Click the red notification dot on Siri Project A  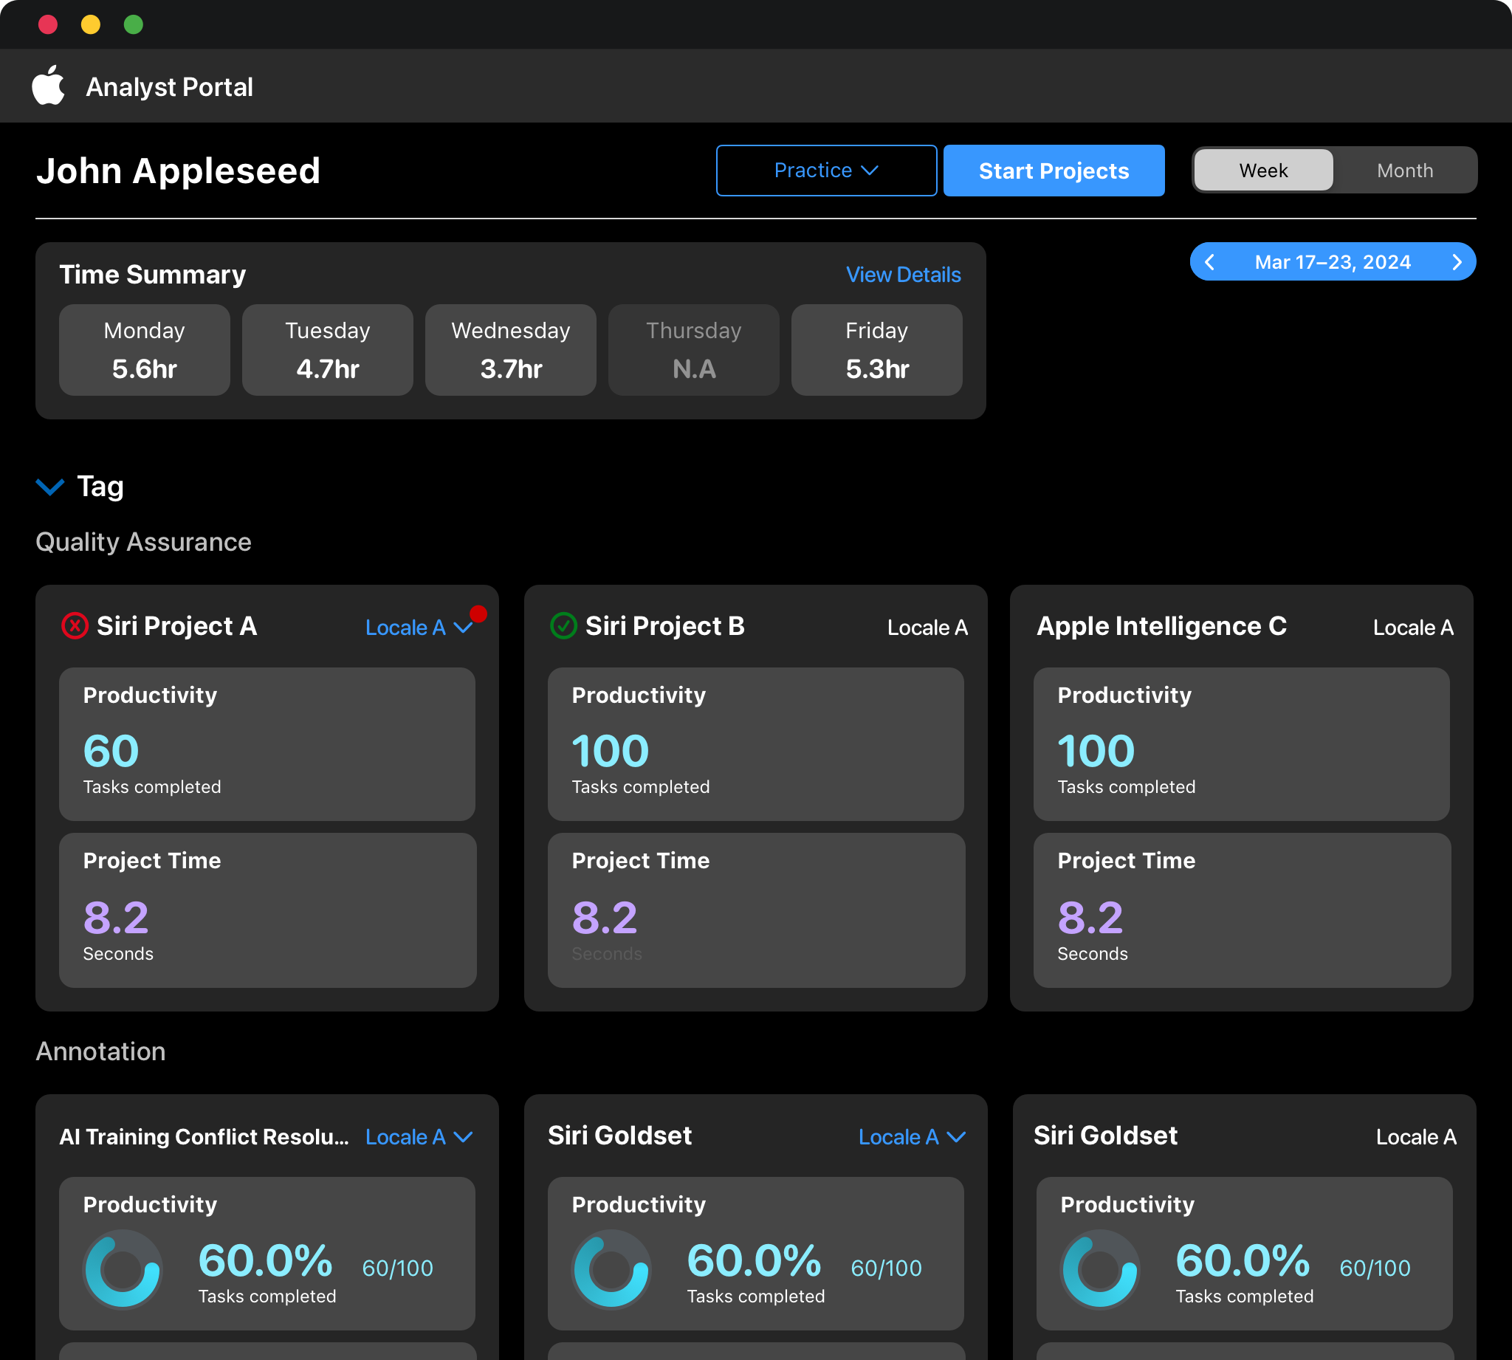pyautogui.click(x=479, y=614)
